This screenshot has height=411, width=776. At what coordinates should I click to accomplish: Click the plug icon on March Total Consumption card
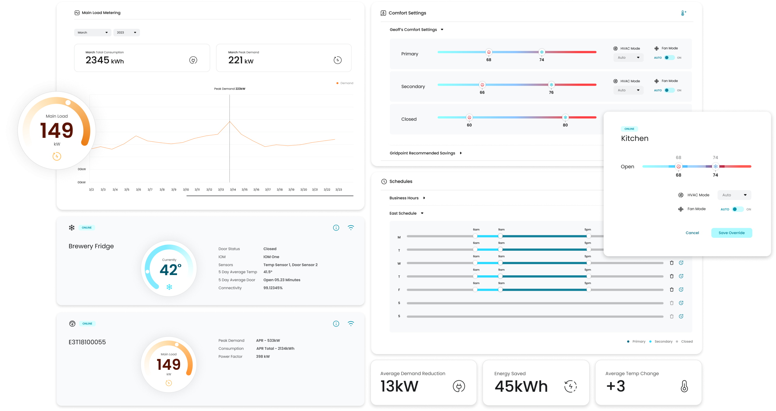pos(193,60)
